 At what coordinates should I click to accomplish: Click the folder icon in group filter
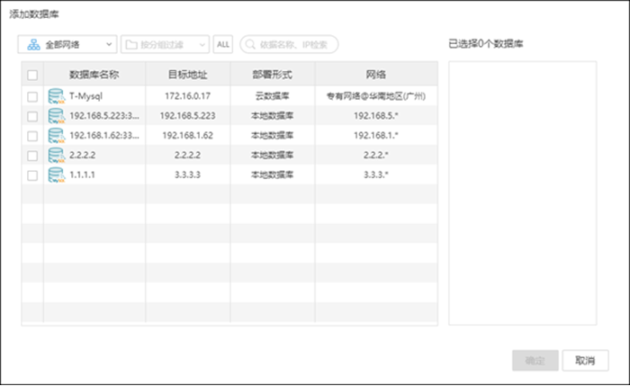[131, 44]
